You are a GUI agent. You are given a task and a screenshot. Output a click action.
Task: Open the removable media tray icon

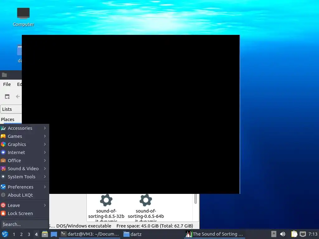tap(274, 234)
